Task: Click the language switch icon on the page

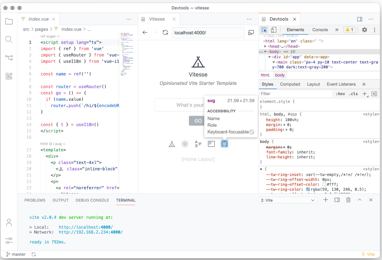Action: click(198, 144)
